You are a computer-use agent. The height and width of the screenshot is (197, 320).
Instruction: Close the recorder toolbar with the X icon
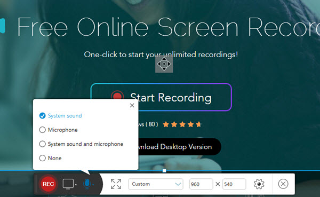283,184
